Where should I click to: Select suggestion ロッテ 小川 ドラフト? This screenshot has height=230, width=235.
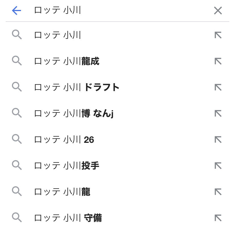pyautogui.click(x=117, y=87)
